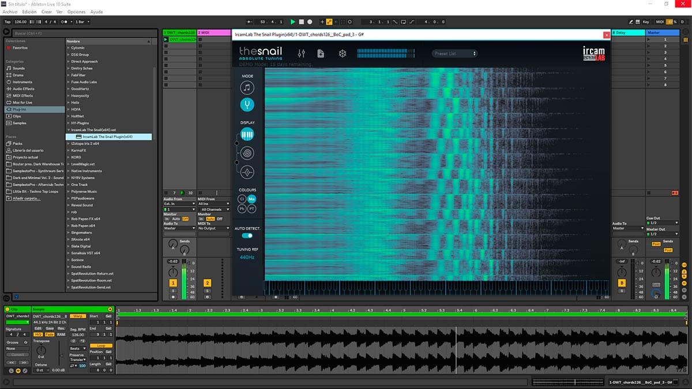Start playback with the green Play button
Viewport: 692px width, 389px height.
click(293, 22)
